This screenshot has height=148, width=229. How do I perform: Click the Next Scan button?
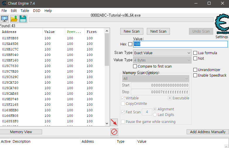click(x=158, y=31)
